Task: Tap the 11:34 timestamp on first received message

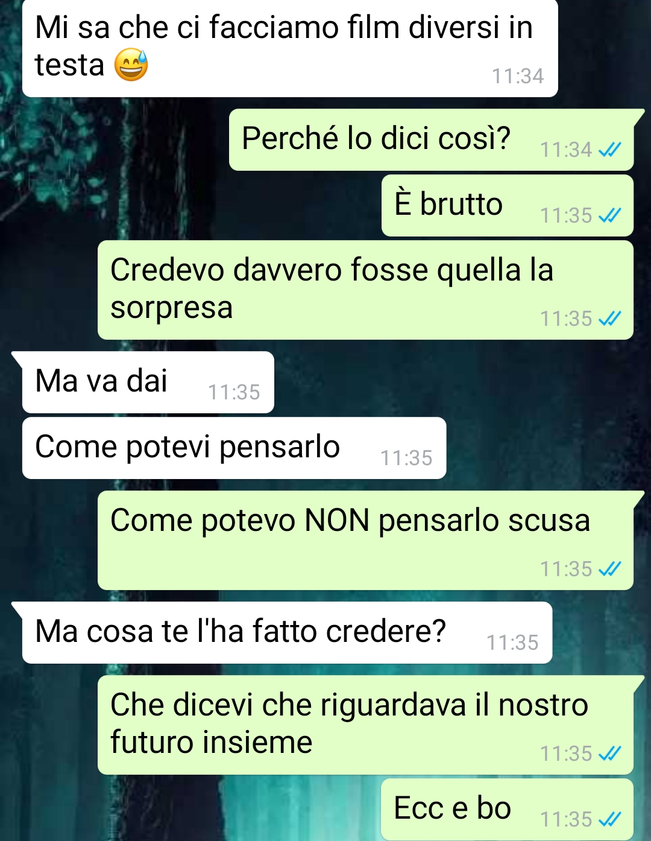Action: tap(518, 76)
